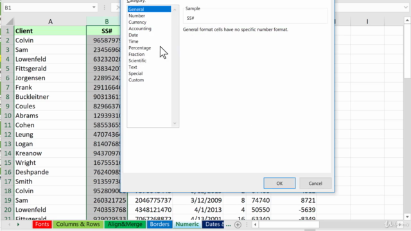The height and width of the screenshot is (231, 411).
Task: Click category list scroll-up arrow
Action: pos(175,10)
